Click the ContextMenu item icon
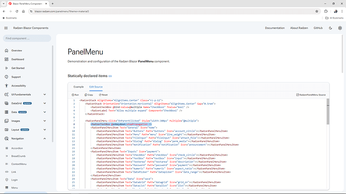 7,164
